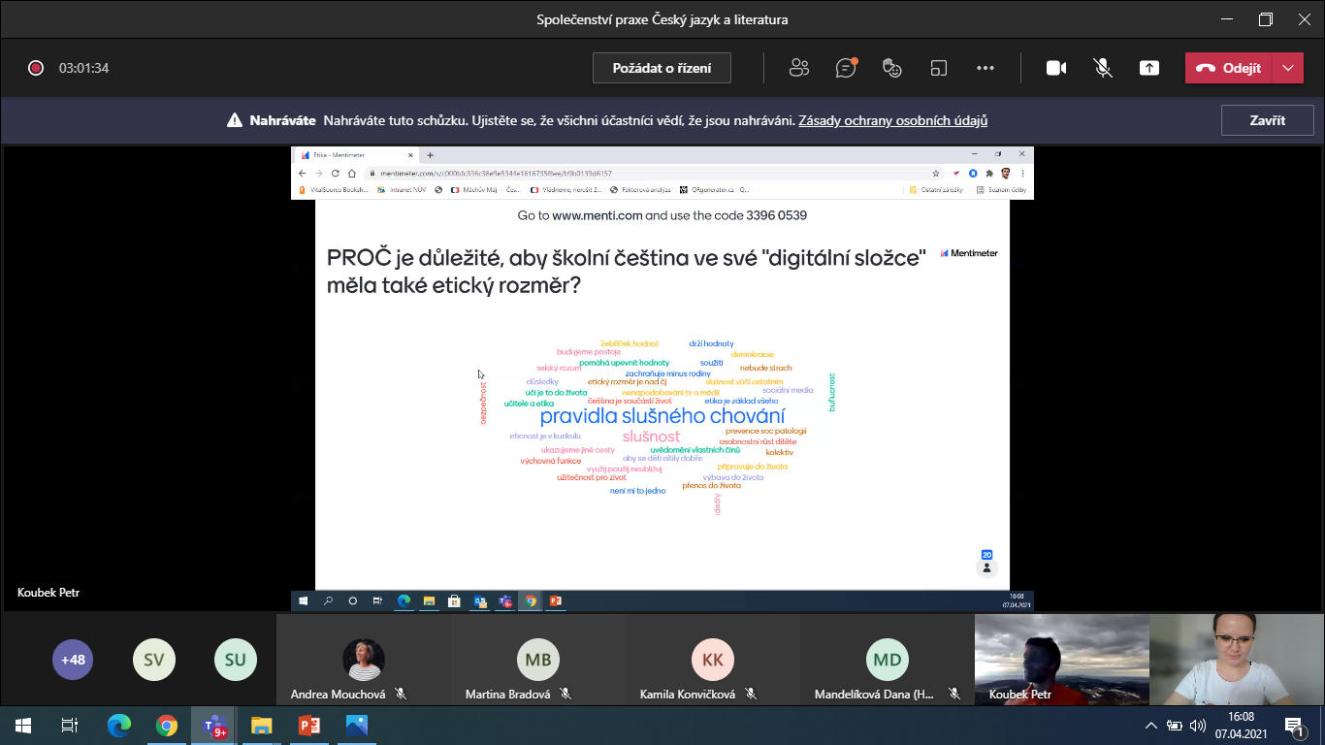The height and width of the screenshot is (745, 1325).
Task: Click the Požádat o řízení button
Action: click(662, 68)
